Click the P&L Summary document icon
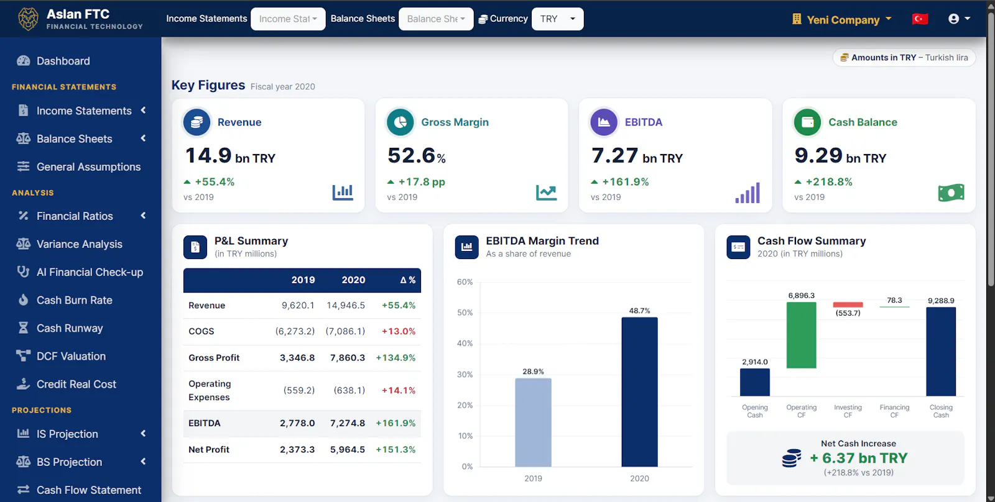Screen dimensions: 995x502 (x=195, y=247)
